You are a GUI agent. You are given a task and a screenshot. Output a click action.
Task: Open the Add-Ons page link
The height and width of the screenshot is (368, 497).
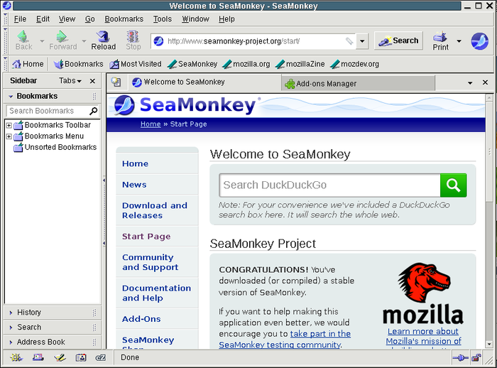[x=141, y=319]
